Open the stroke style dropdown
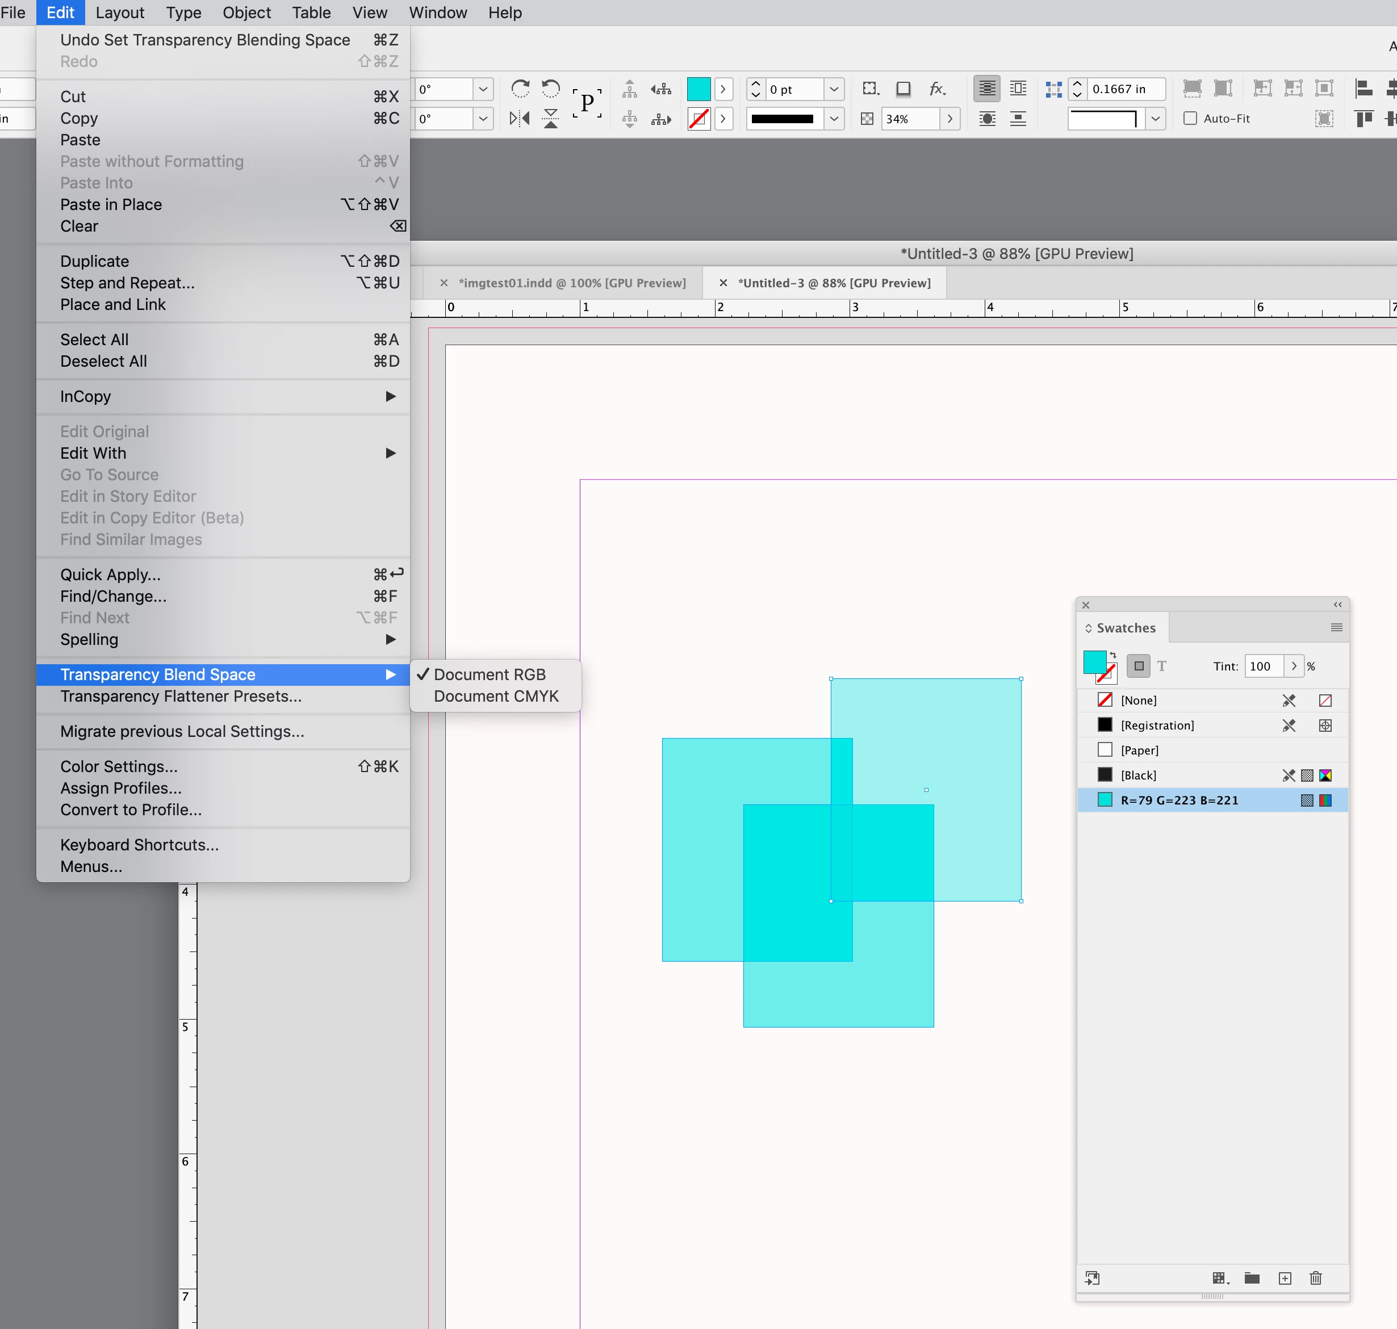Viewport: 1397px width, 1329px height. (x=834, y=118)
